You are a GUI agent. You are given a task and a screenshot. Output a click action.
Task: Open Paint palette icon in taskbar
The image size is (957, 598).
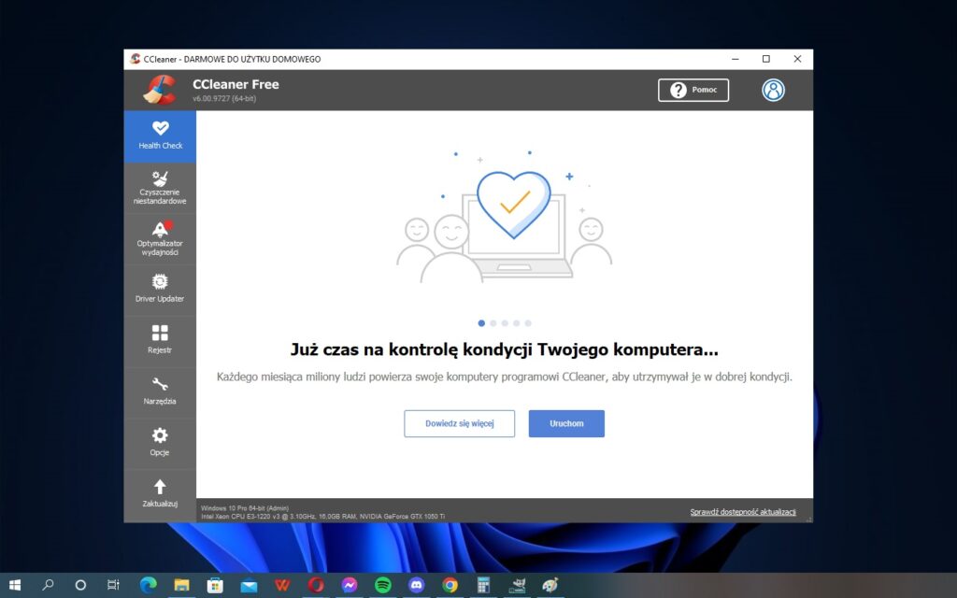click(550, 585)
